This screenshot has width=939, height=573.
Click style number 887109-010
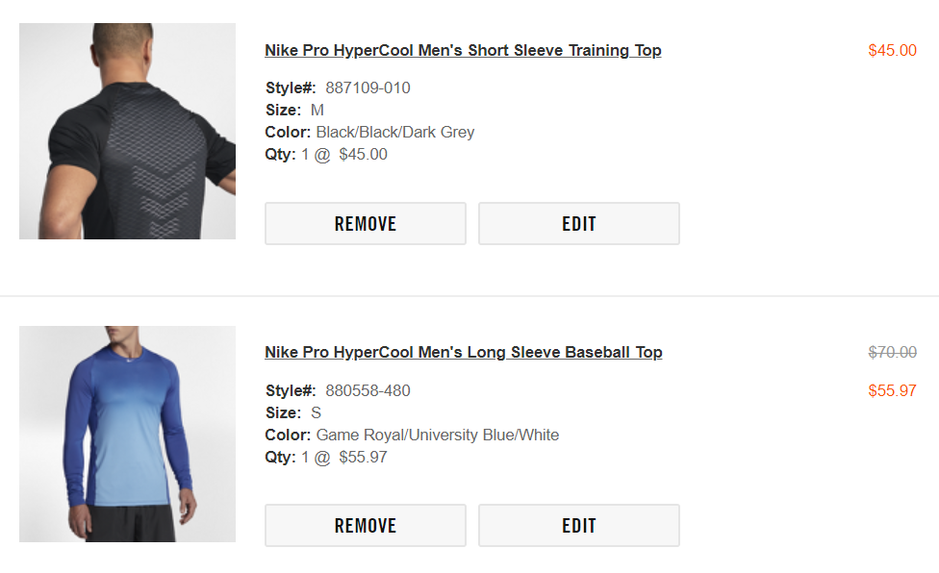(x=368, y=88)
